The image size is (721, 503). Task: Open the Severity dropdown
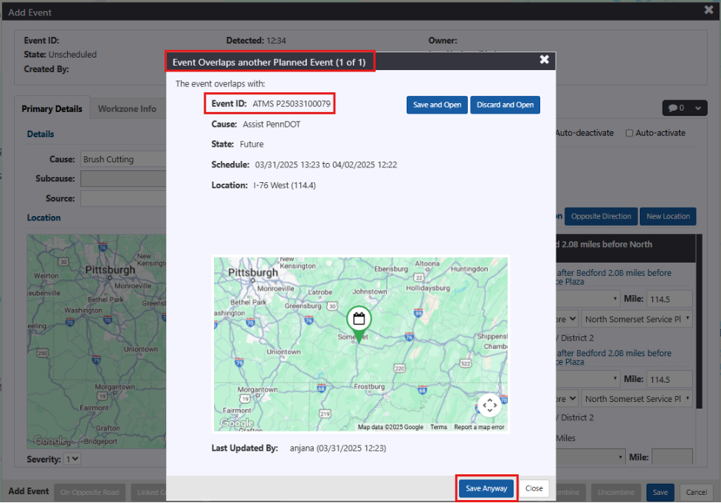coord(72,459)
